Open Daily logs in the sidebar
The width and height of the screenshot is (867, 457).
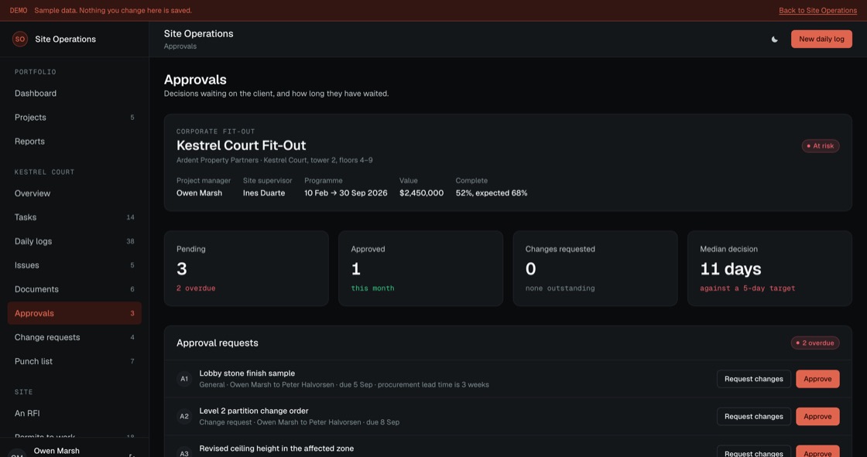74,241
